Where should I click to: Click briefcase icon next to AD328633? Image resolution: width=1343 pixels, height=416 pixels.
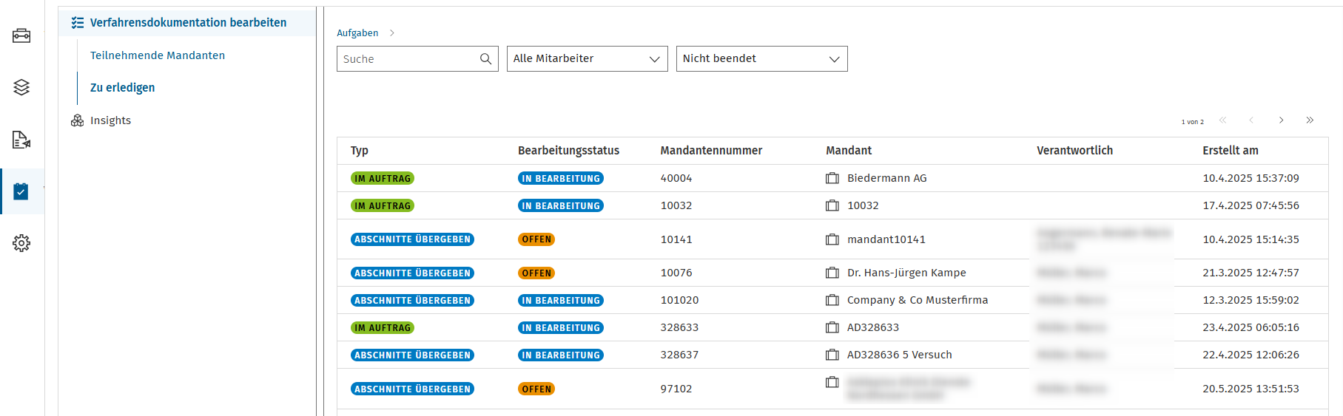pyautogui.click(x=832, y=327)
